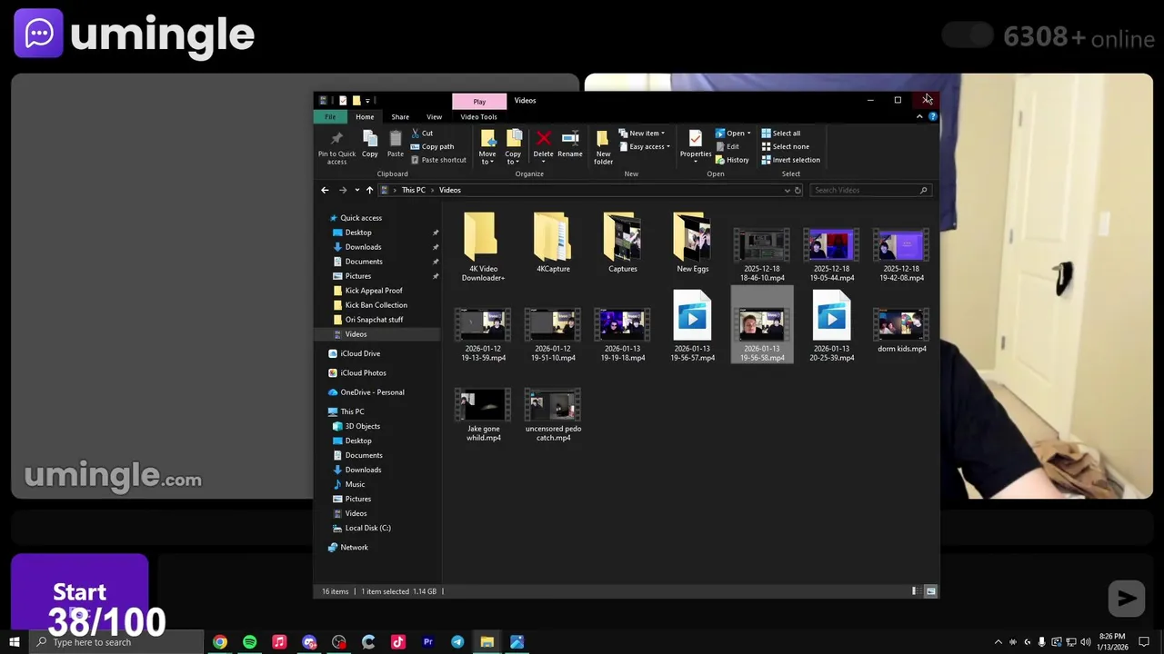Open Premiere Pro from the taskbar
Screen dimensions: 1164x654
(x=427, y=642)
